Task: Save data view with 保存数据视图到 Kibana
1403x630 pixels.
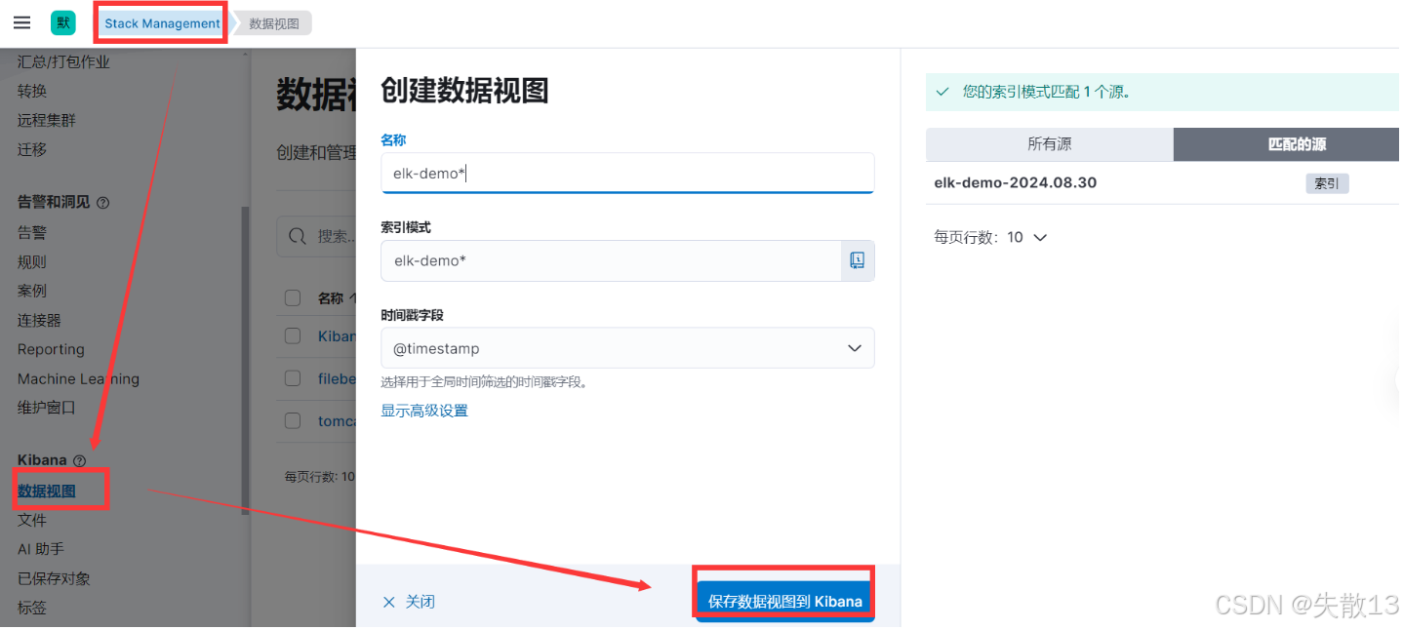Action: click(x=785, y=602)
